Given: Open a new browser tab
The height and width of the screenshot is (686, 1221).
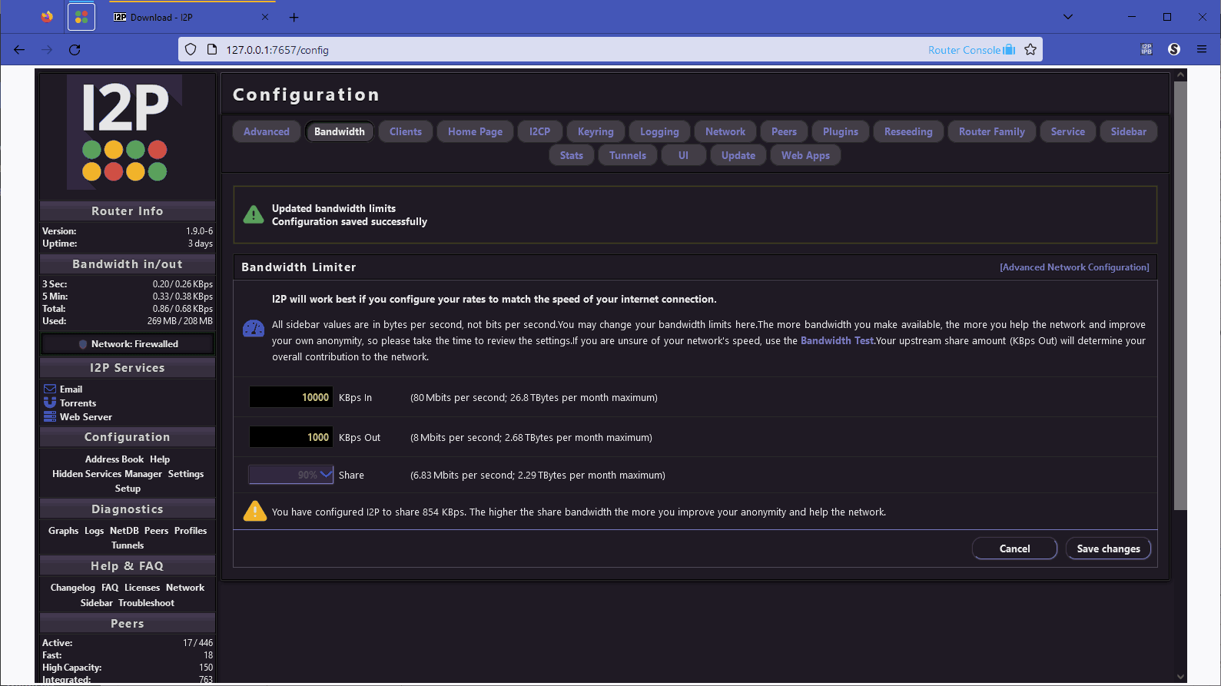Looking at the screenshot, I should click(294, 17).
